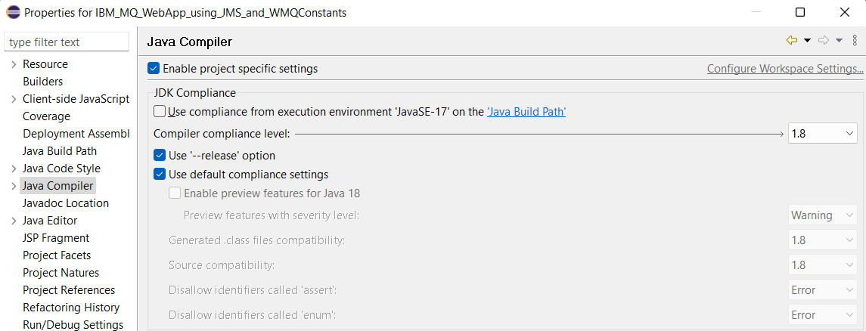
Task: Maximize the Properties window
Action: pos(799,12)
